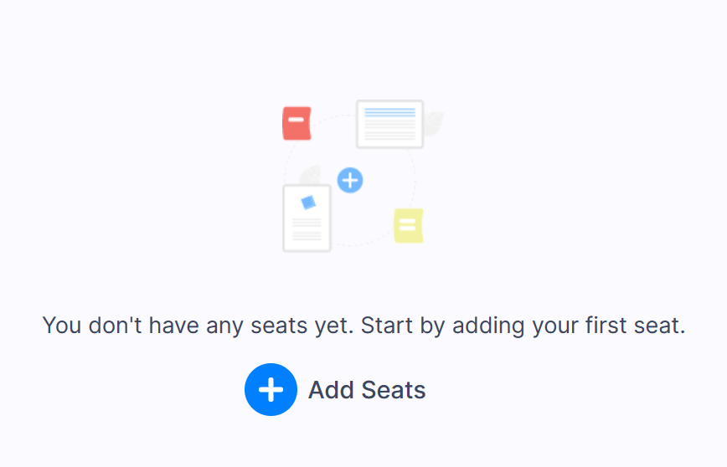Click the blue highlighted lines in the wide document
This screenshot has width=727, height=467.
[390, 113]
